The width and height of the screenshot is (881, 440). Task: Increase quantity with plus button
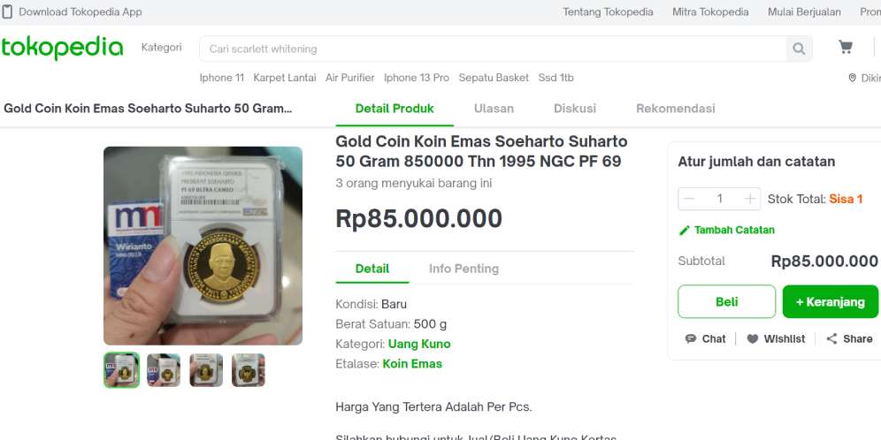tap(750, 199)
